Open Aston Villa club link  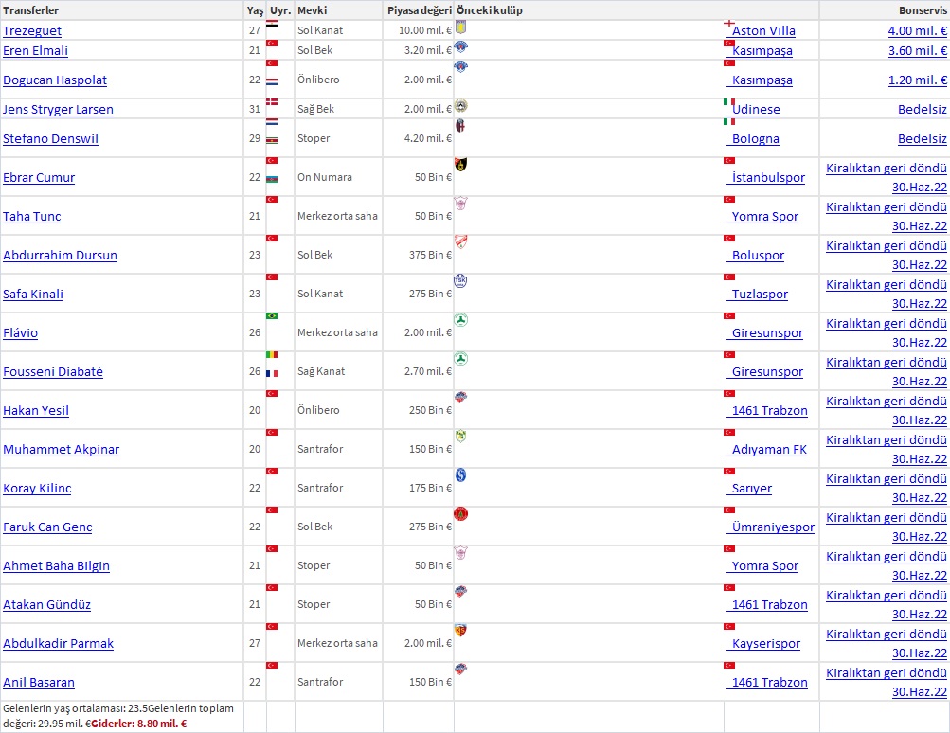(x=763, y=31)
